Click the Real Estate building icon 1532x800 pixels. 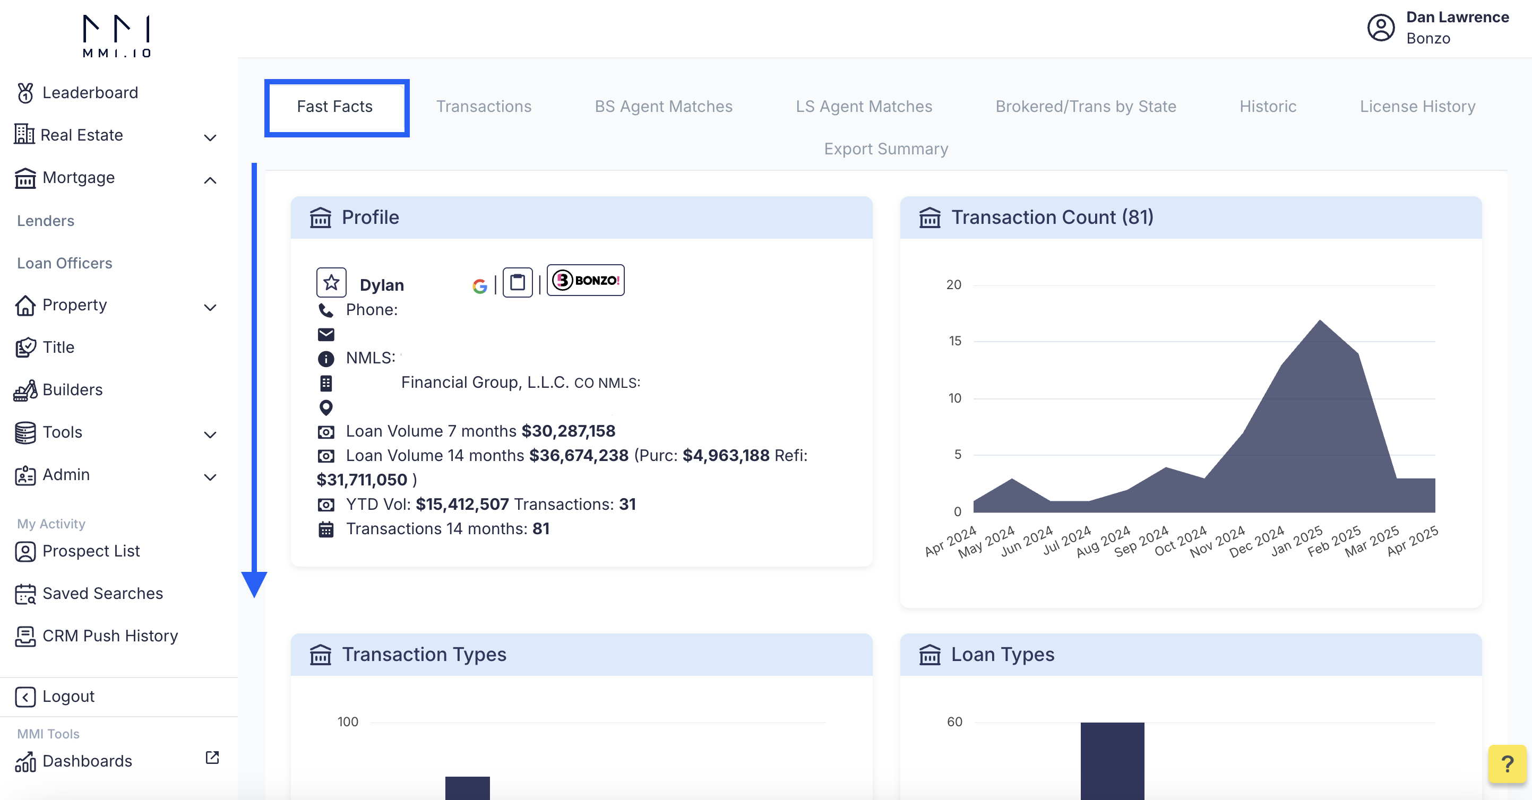pyautogui.click(x=24, y=134)
